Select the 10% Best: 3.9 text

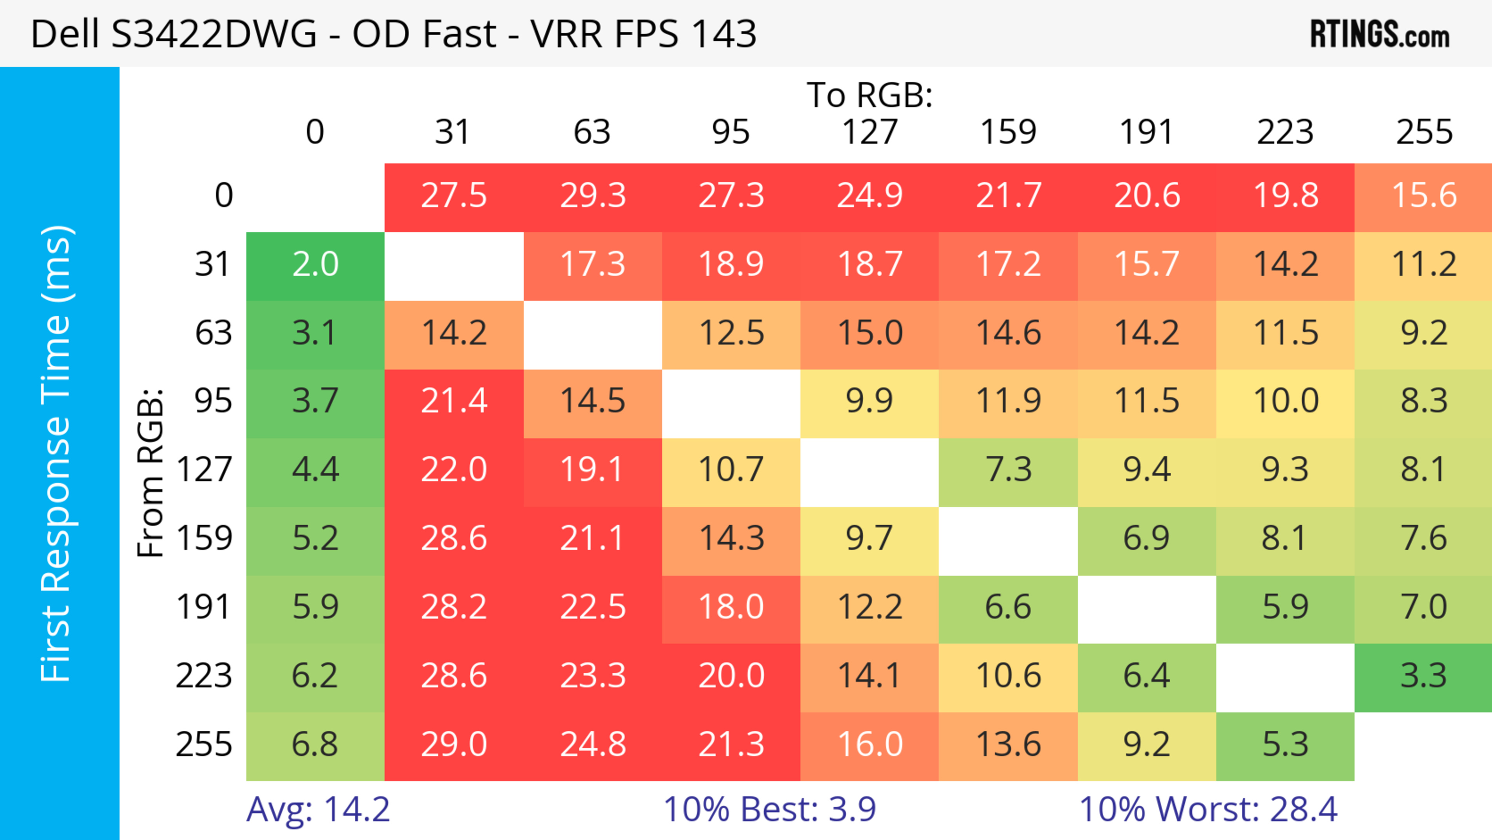[769, 809]
